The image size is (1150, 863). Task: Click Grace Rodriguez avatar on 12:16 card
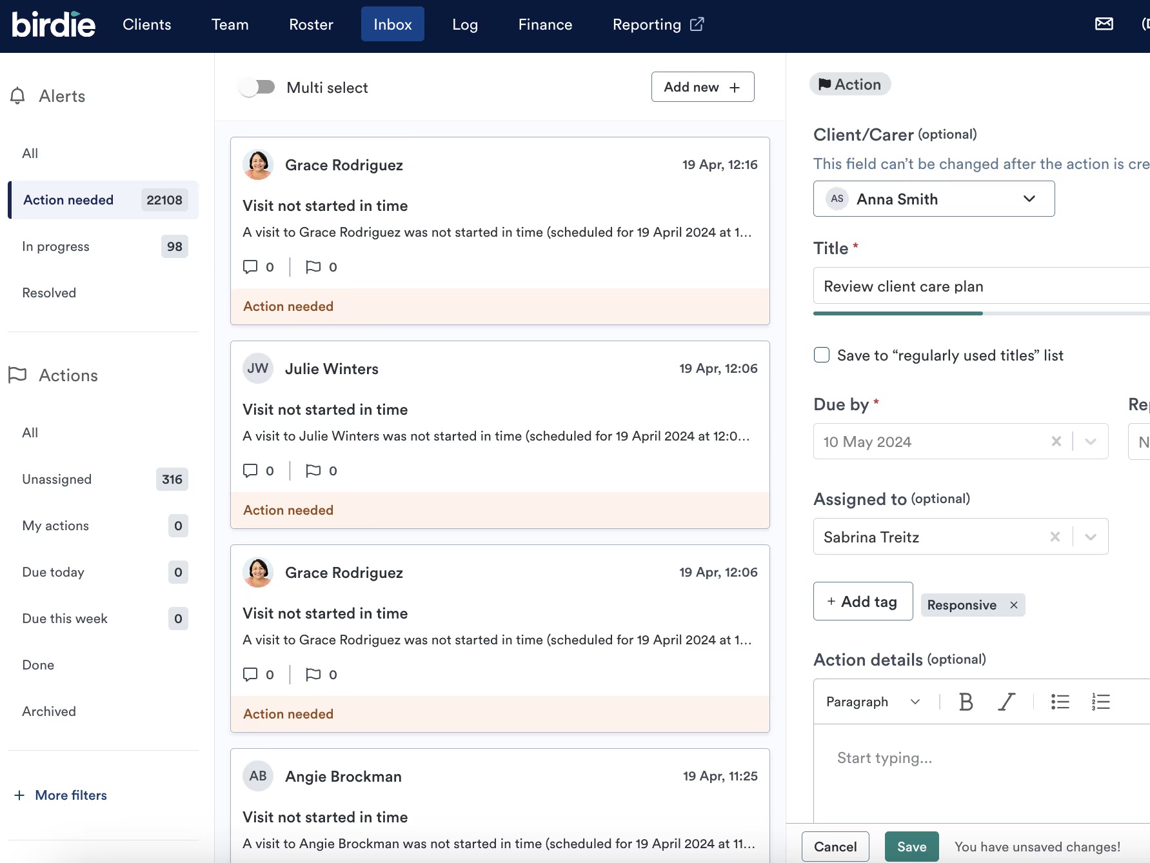[x=258, y=164]
